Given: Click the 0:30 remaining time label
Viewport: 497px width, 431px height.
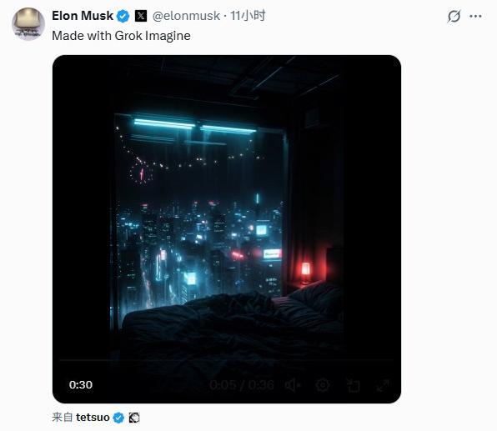Looking at the screenshot, I should click(x=81, y=384).
